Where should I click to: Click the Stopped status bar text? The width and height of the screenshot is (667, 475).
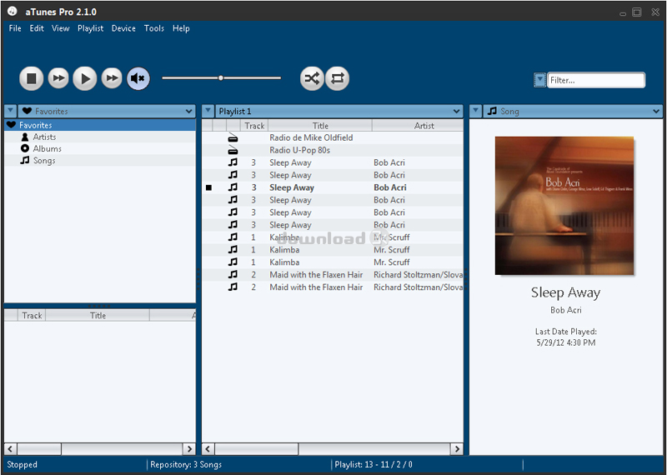(x=23, y=464)
